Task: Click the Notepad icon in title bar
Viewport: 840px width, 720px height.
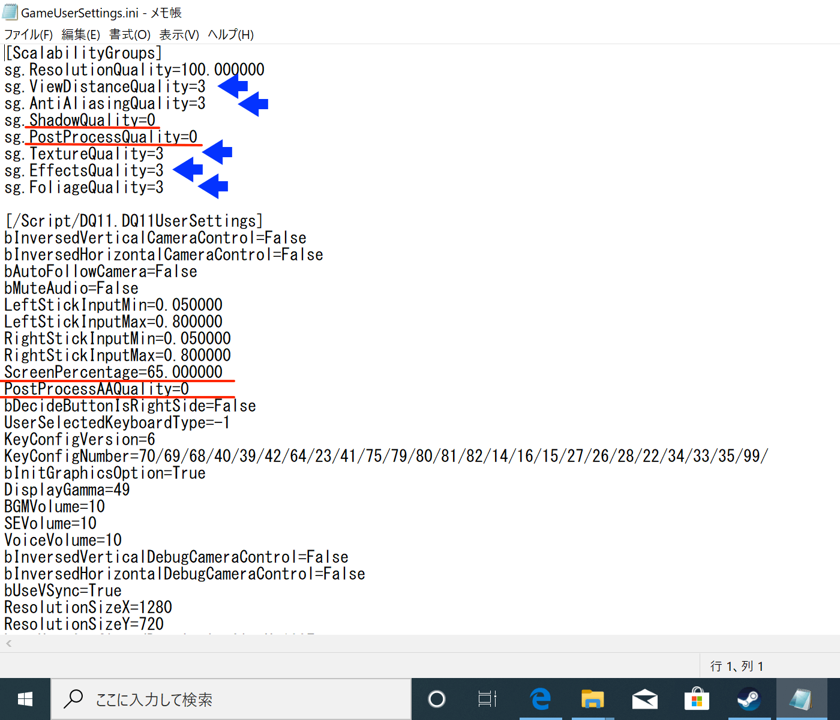Action: click(10, 13)
